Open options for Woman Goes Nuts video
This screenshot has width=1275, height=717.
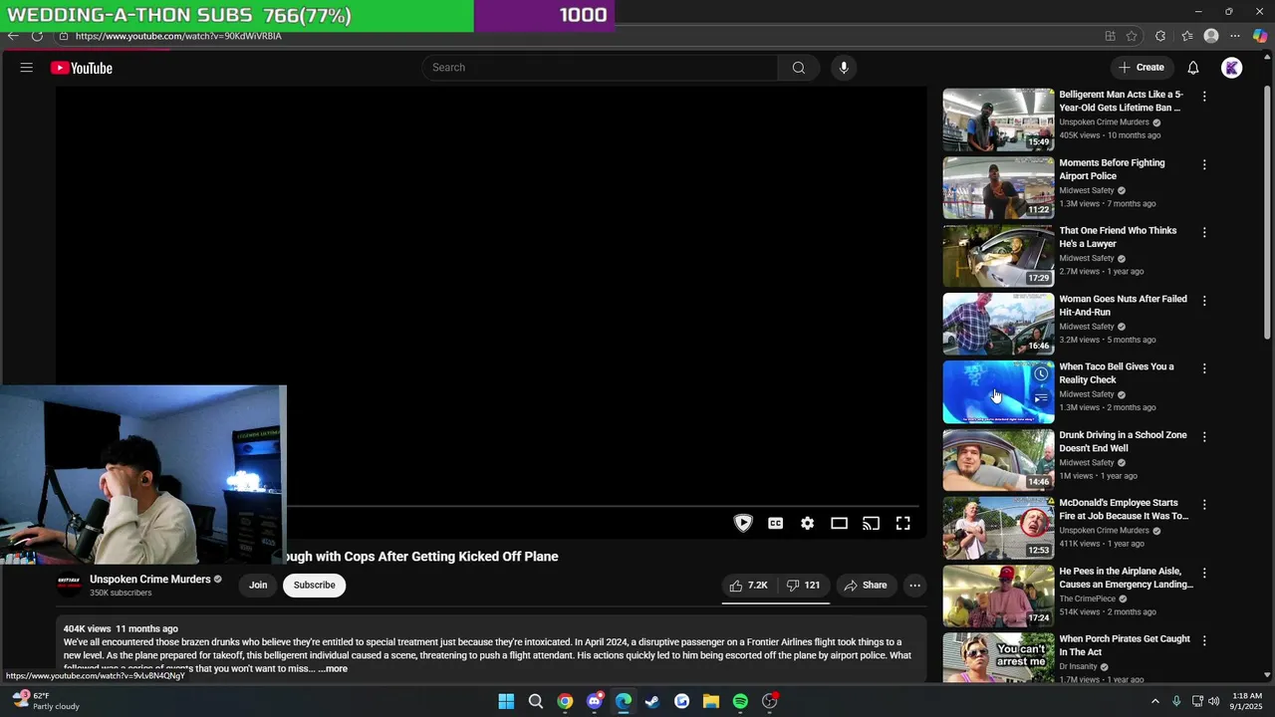click(1204, 300)
